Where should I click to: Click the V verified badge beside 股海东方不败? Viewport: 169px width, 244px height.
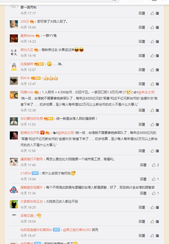pyautogui.click(x=42, y=133)
